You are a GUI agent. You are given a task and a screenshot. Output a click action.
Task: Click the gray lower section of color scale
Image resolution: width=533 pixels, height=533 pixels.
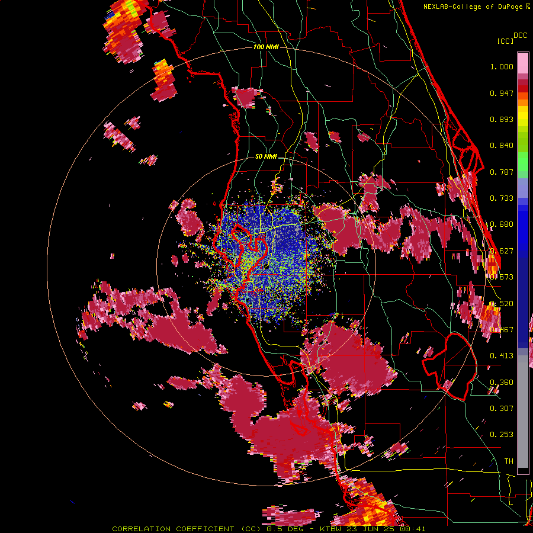click(523, 412)
